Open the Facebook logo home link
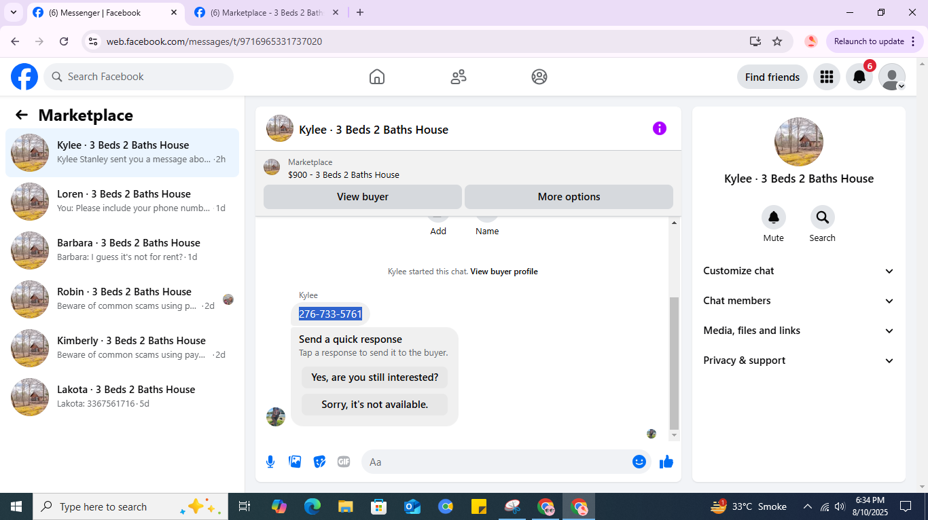Image resolution: width=928 pixels, height=520 pixels. coord(24,77)
